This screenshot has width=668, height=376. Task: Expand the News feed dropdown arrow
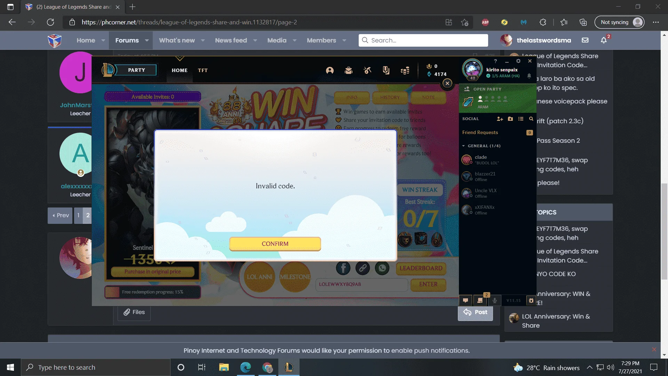coord(255,40)
